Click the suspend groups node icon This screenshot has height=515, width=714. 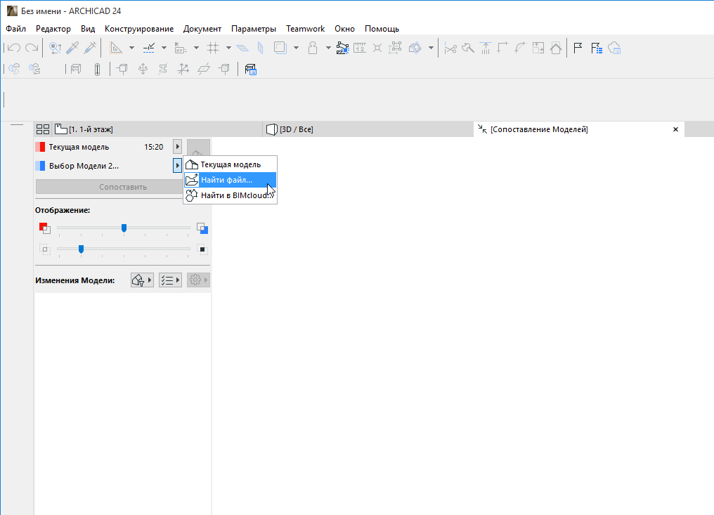(x=342, y=48)
